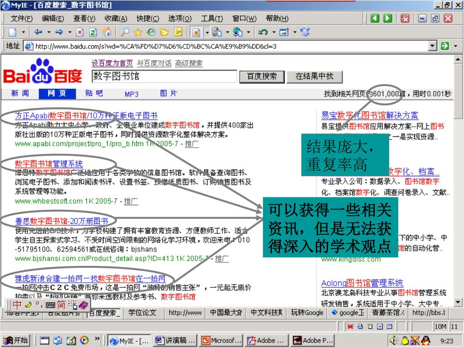Open the dropdown beside the undo icon
This screenshot has width=464, height=348.
tap(274, 32)
